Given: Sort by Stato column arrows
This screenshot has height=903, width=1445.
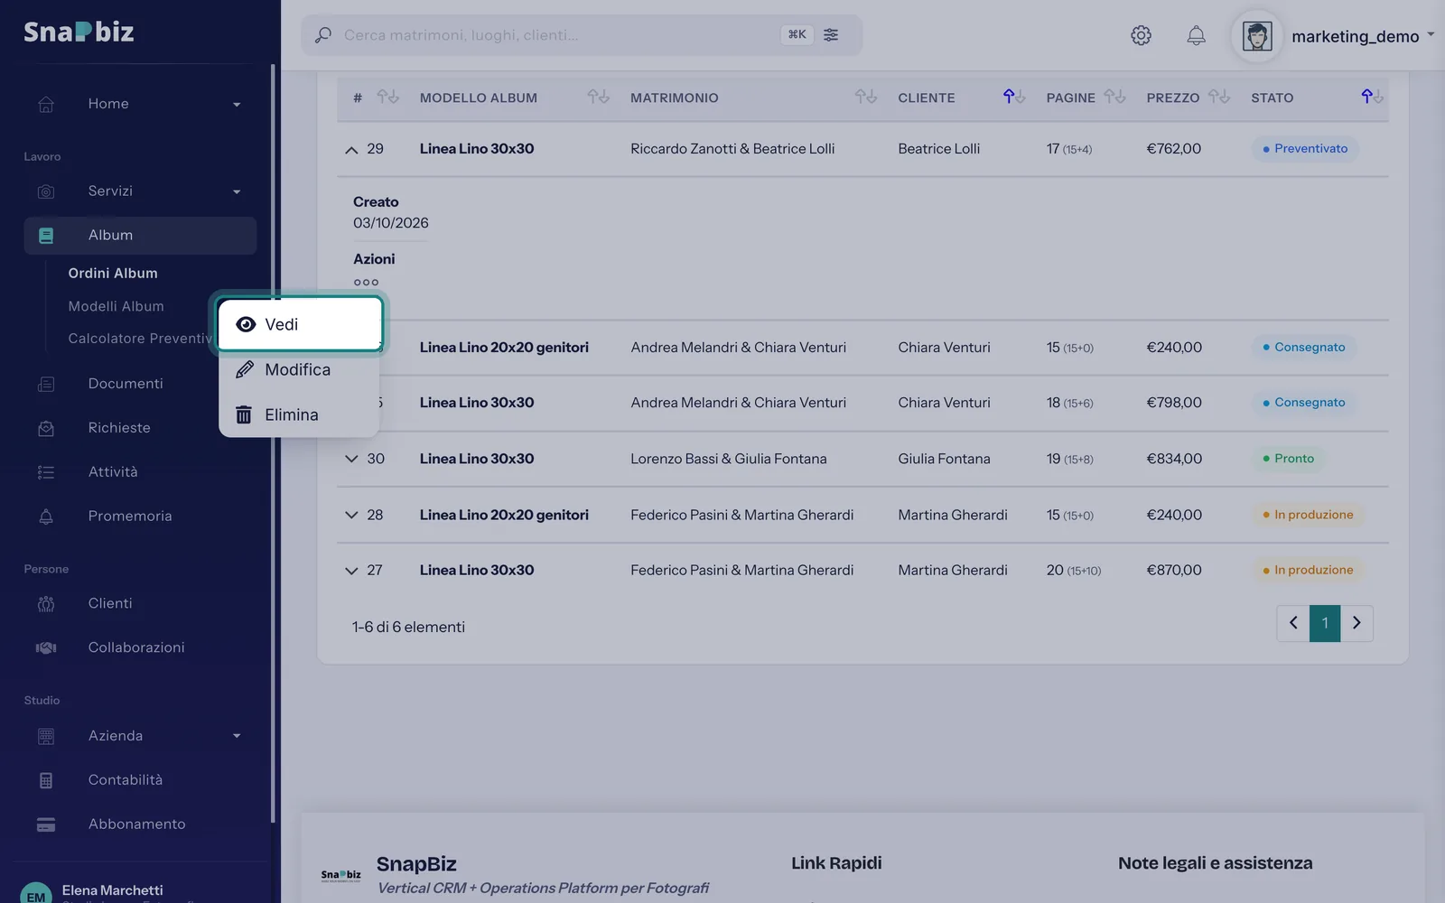Looking at the screenshot, I should click(x=1372, y=97).
